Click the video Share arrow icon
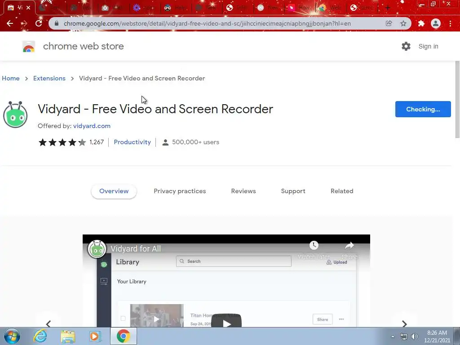The image size is (460, 345). coord(349,246)
